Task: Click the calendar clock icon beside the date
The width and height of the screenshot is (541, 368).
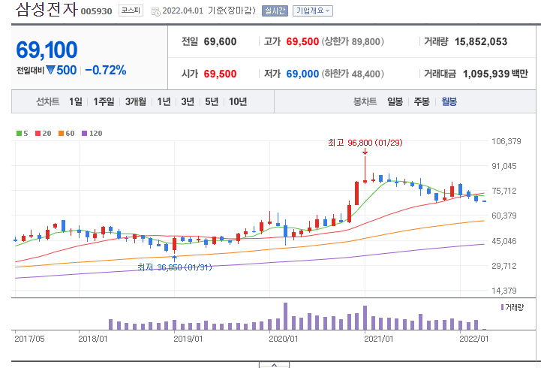Action: pyautogui.click(x=156, y=12)
